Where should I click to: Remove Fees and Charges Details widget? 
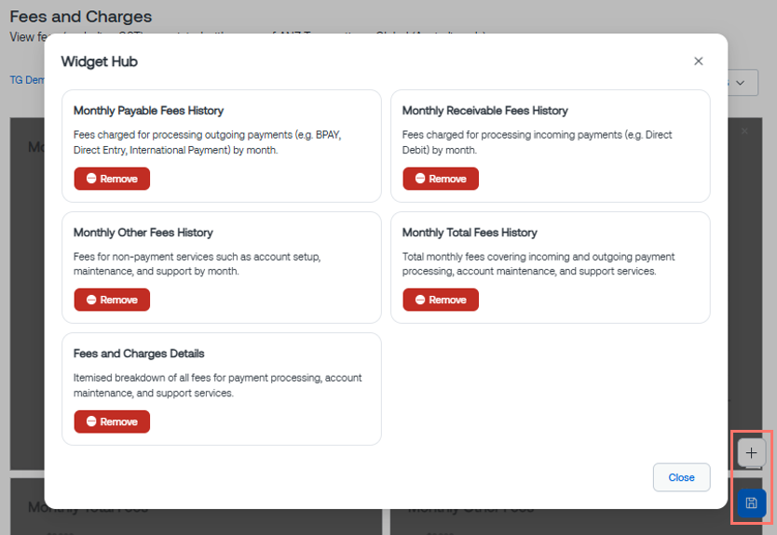(112, 421)
